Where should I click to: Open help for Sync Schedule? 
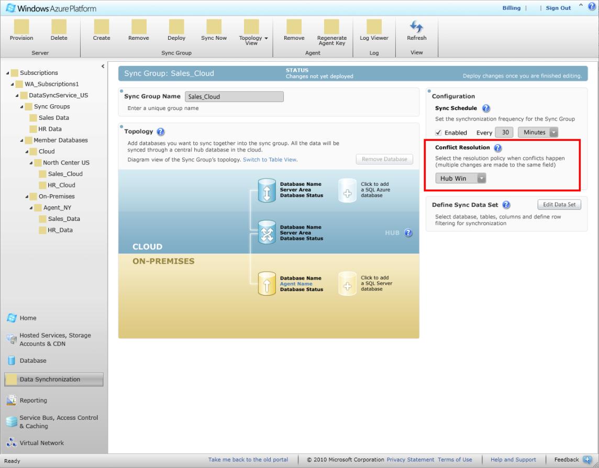[486, 108]
